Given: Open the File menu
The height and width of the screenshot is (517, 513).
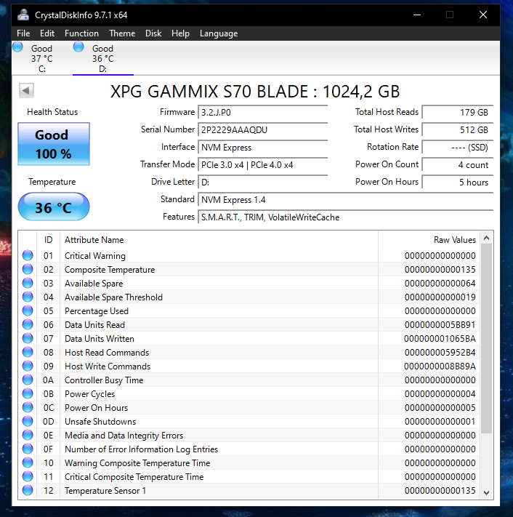Looking at the screenshot, I should tap(23, 33).
